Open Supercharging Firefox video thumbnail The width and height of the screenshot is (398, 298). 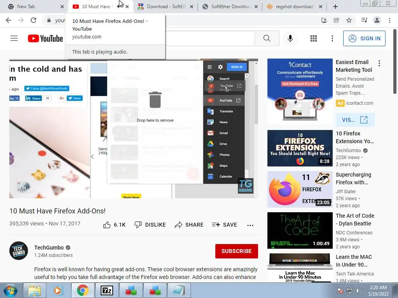(x=300, y=189)
